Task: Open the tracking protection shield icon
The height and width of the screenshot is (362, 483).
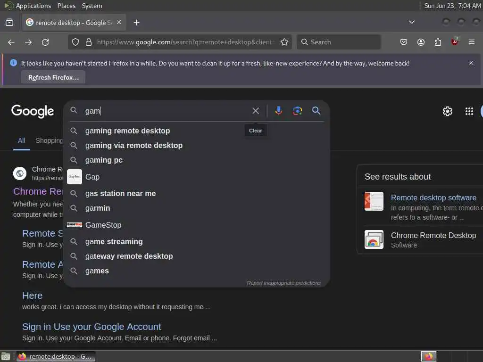Action: [75, 42]
